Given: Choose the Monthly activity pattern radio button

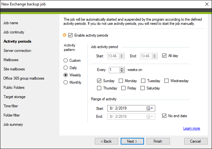Looking at the screenshot, I should click(x=65, y=82).
